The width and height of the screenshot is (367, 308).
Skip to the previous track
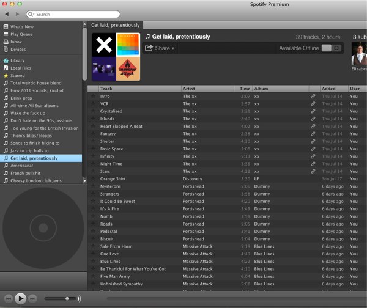coord(9,298)
